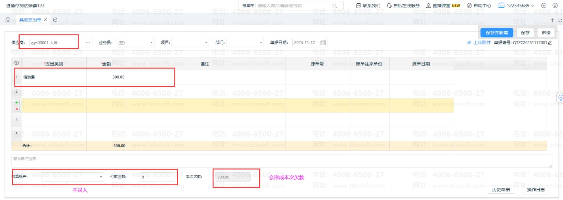
Task: Open 上传附件 link
Action: tap(479, 43)
